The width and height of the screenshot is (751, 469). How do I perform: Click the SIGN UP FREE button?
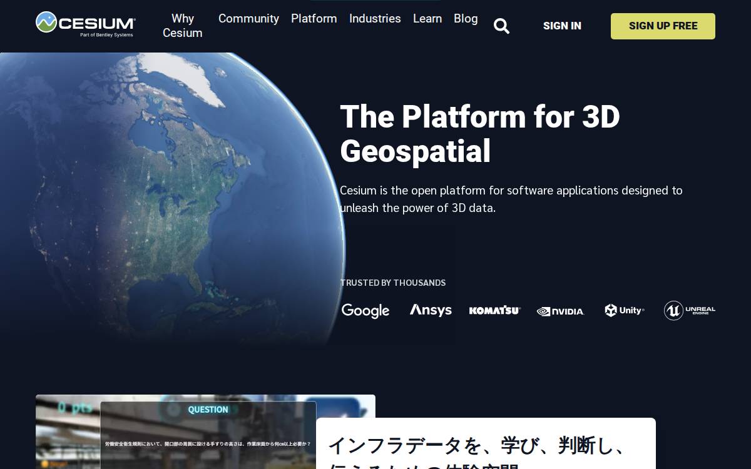point(663,26)
